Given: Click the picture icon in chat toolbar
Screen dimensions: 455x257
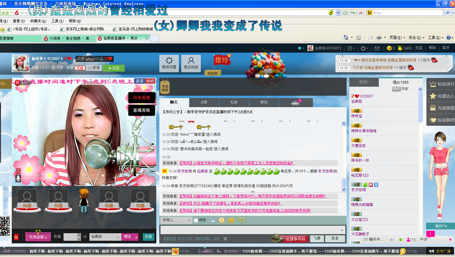Looking at the screenshot, I should (x=213, y=220).
